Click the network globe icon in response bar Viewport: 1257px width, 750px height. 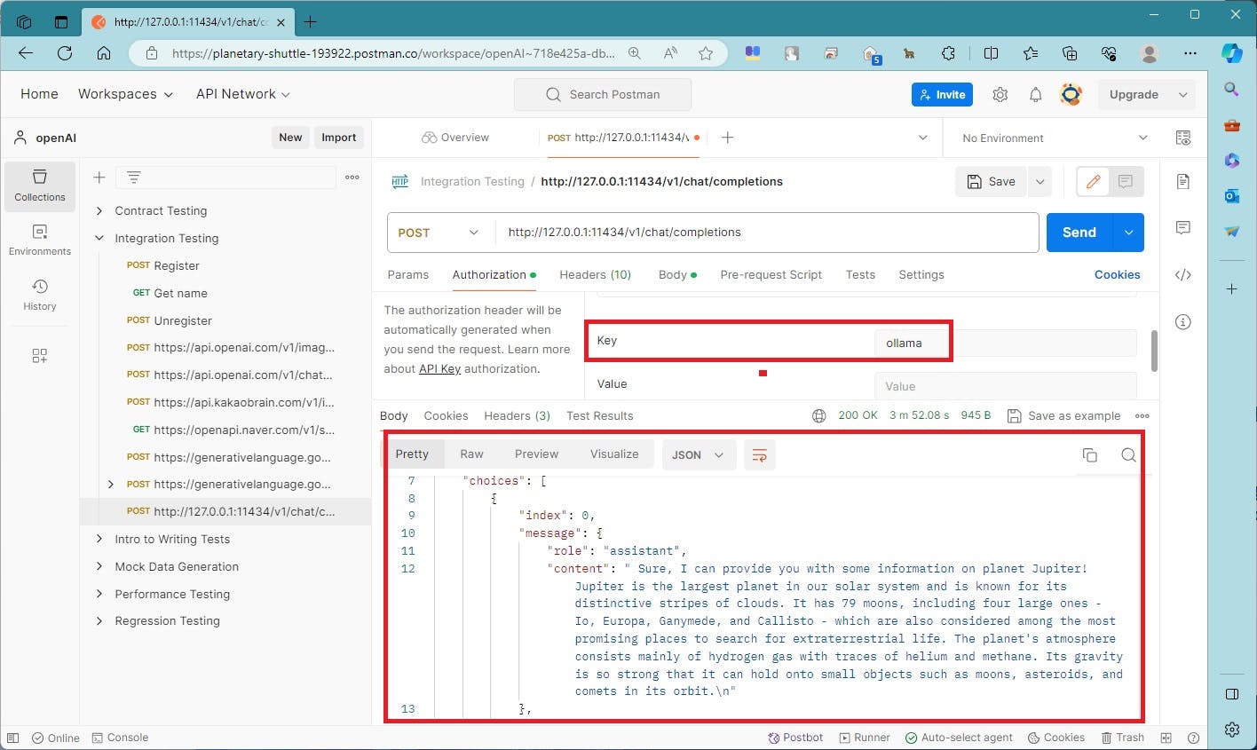tap(819, 415)
